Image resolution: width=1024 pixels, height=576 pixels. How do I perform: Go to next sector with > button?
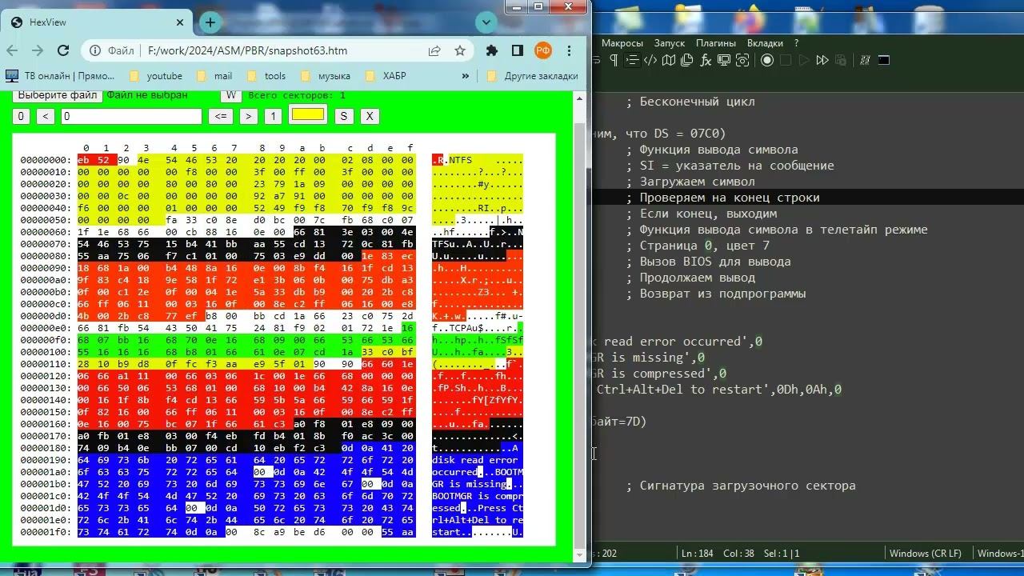click(249, 116)
